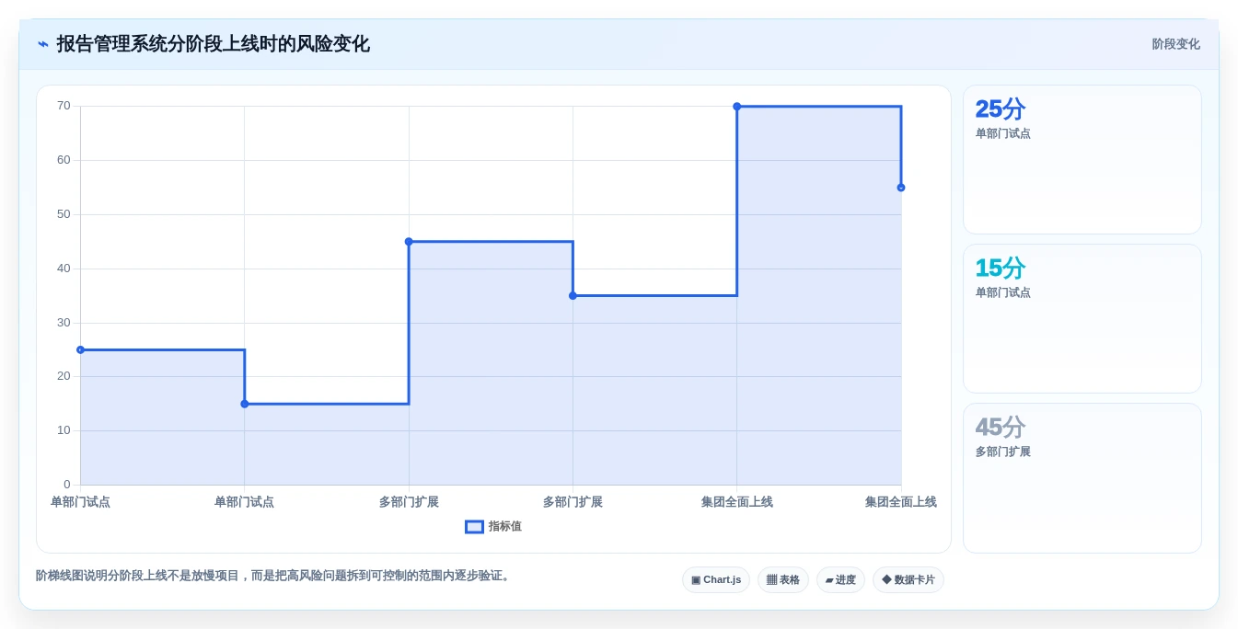Toggle the 指标值 legend item
This screenshot has width=1238, height=629.
pyautogui.click(x=493, y=527)
